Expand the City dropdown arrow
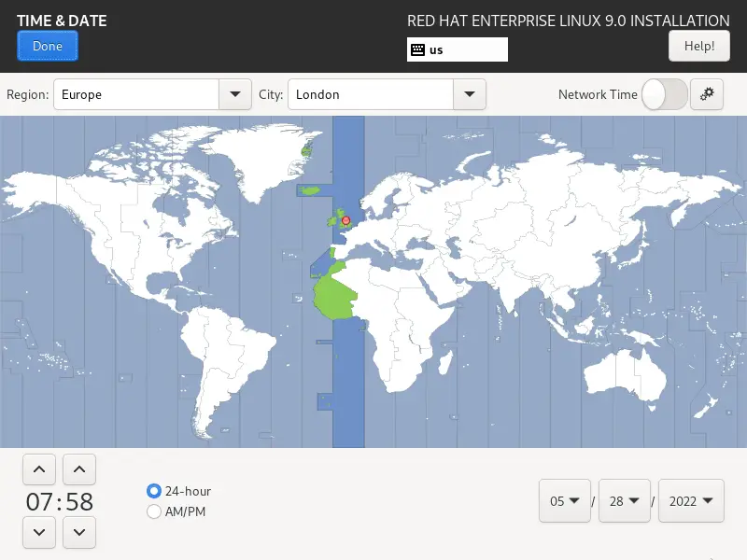This screenshot has width=747, height=560. 470,94
